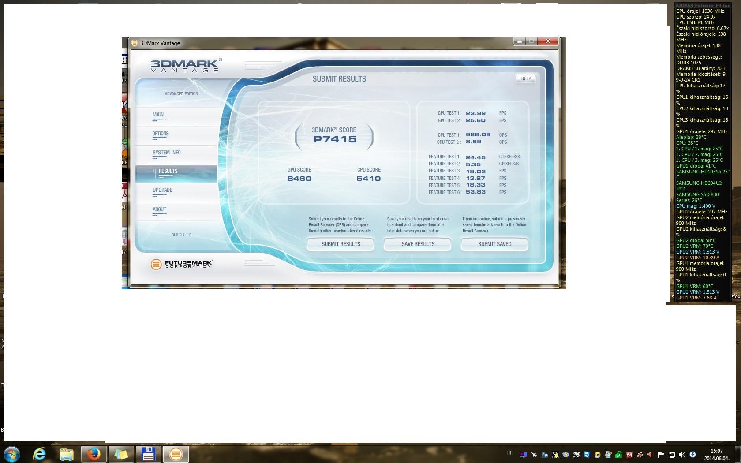This screenshot has width=741, height=463.
Task: Open the System Info tab
Action: (x=177, y=155)
